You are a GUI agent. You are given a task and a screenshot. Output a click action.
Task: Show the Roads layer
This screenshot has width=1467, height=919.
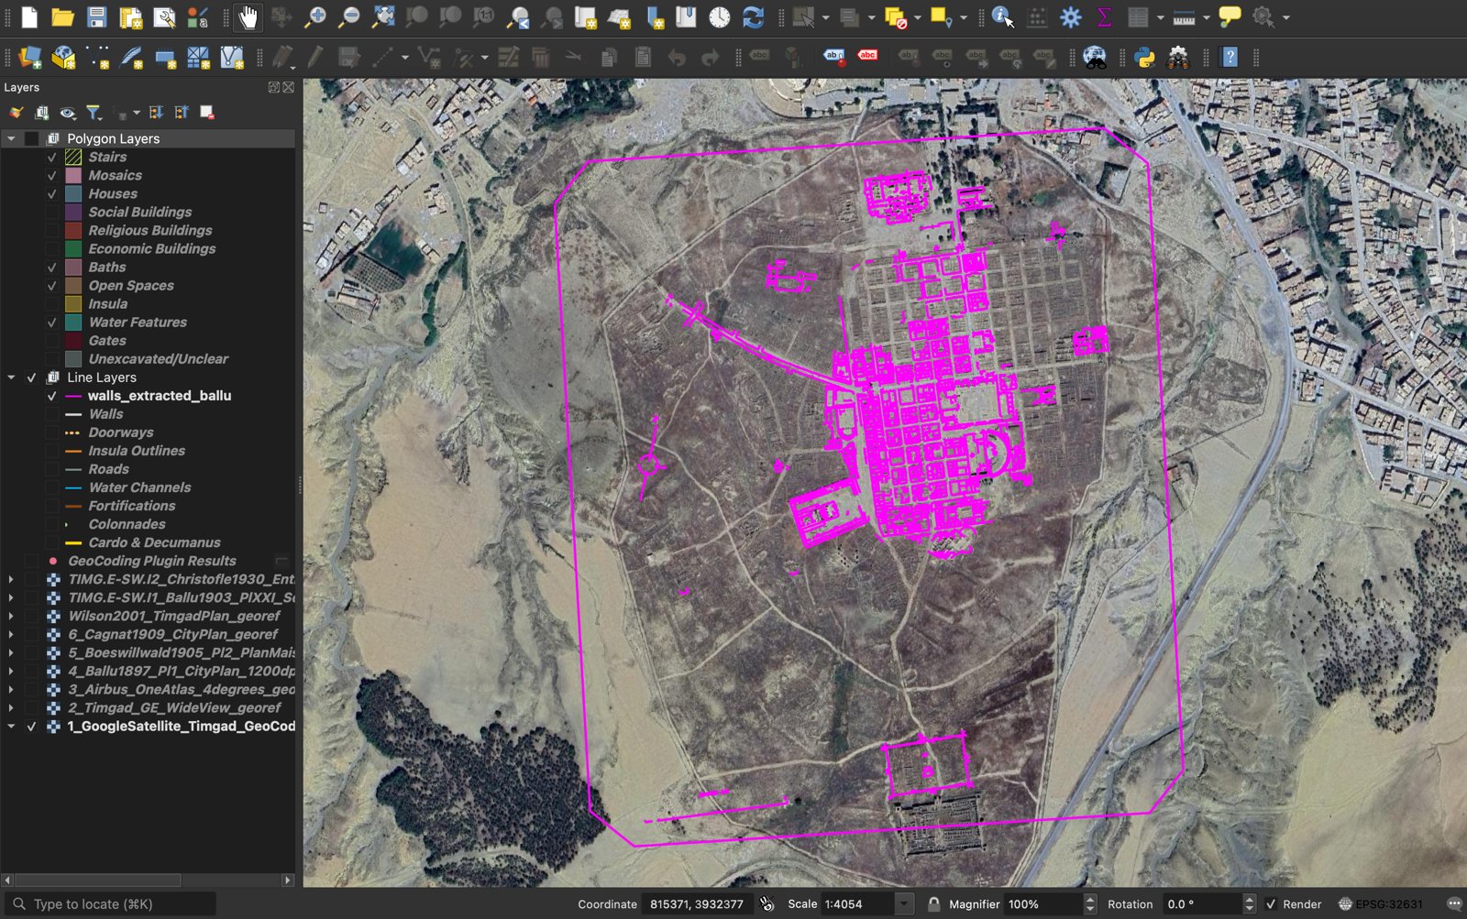tap(52, 469)
